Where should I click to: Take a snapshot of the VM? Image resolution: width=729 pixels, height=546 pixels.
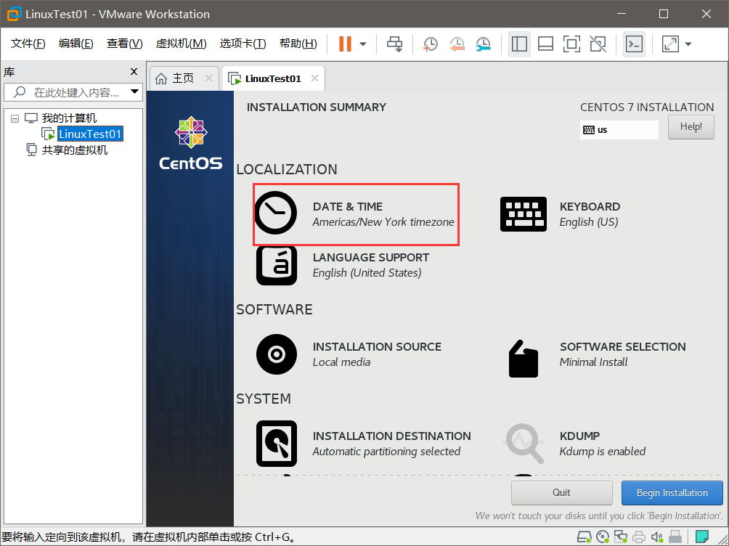coord(431,44)
